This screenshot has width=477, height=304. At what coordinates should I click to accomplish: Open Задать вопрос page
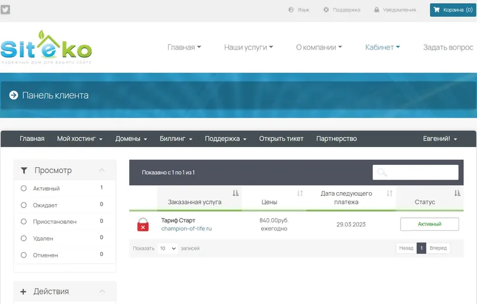[448, 48]
